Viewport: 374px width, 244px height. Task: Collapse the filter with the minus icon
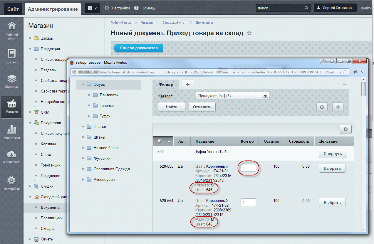[x=345, y=85]
